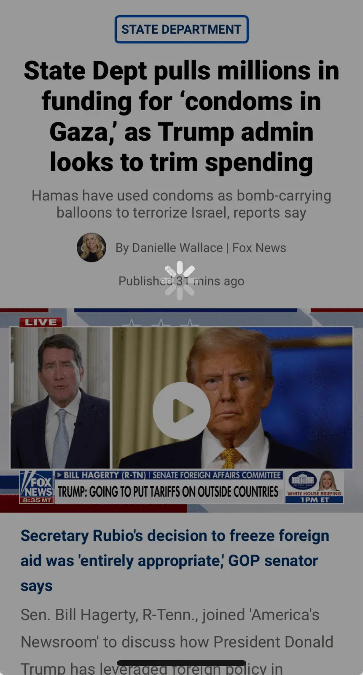The height and width of the screenshot is (675, 363).
Task: Tap the LIVE badge on the video
Action: (40, 322)
